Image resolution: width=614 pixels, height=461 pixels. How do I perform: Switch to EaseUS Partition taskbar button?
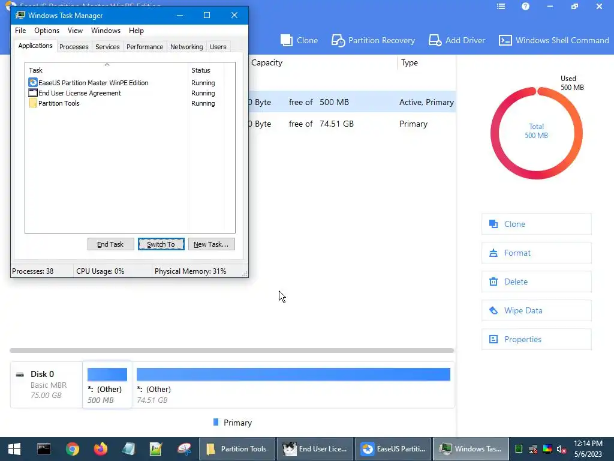pyautogui.click(x=393, y=449)
